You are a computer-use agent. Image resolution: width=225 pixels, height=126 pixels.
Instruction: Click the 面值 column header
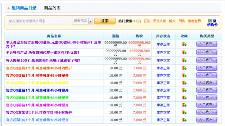tap(116, 36)
